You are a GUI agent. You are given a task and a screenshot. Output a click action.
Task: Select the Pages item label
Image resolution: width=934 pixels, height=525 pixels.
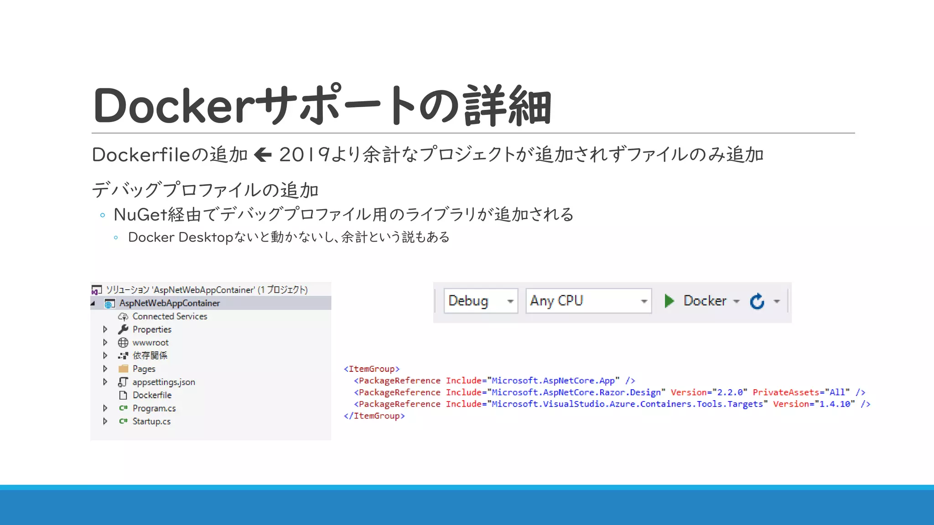click(144, 369)
